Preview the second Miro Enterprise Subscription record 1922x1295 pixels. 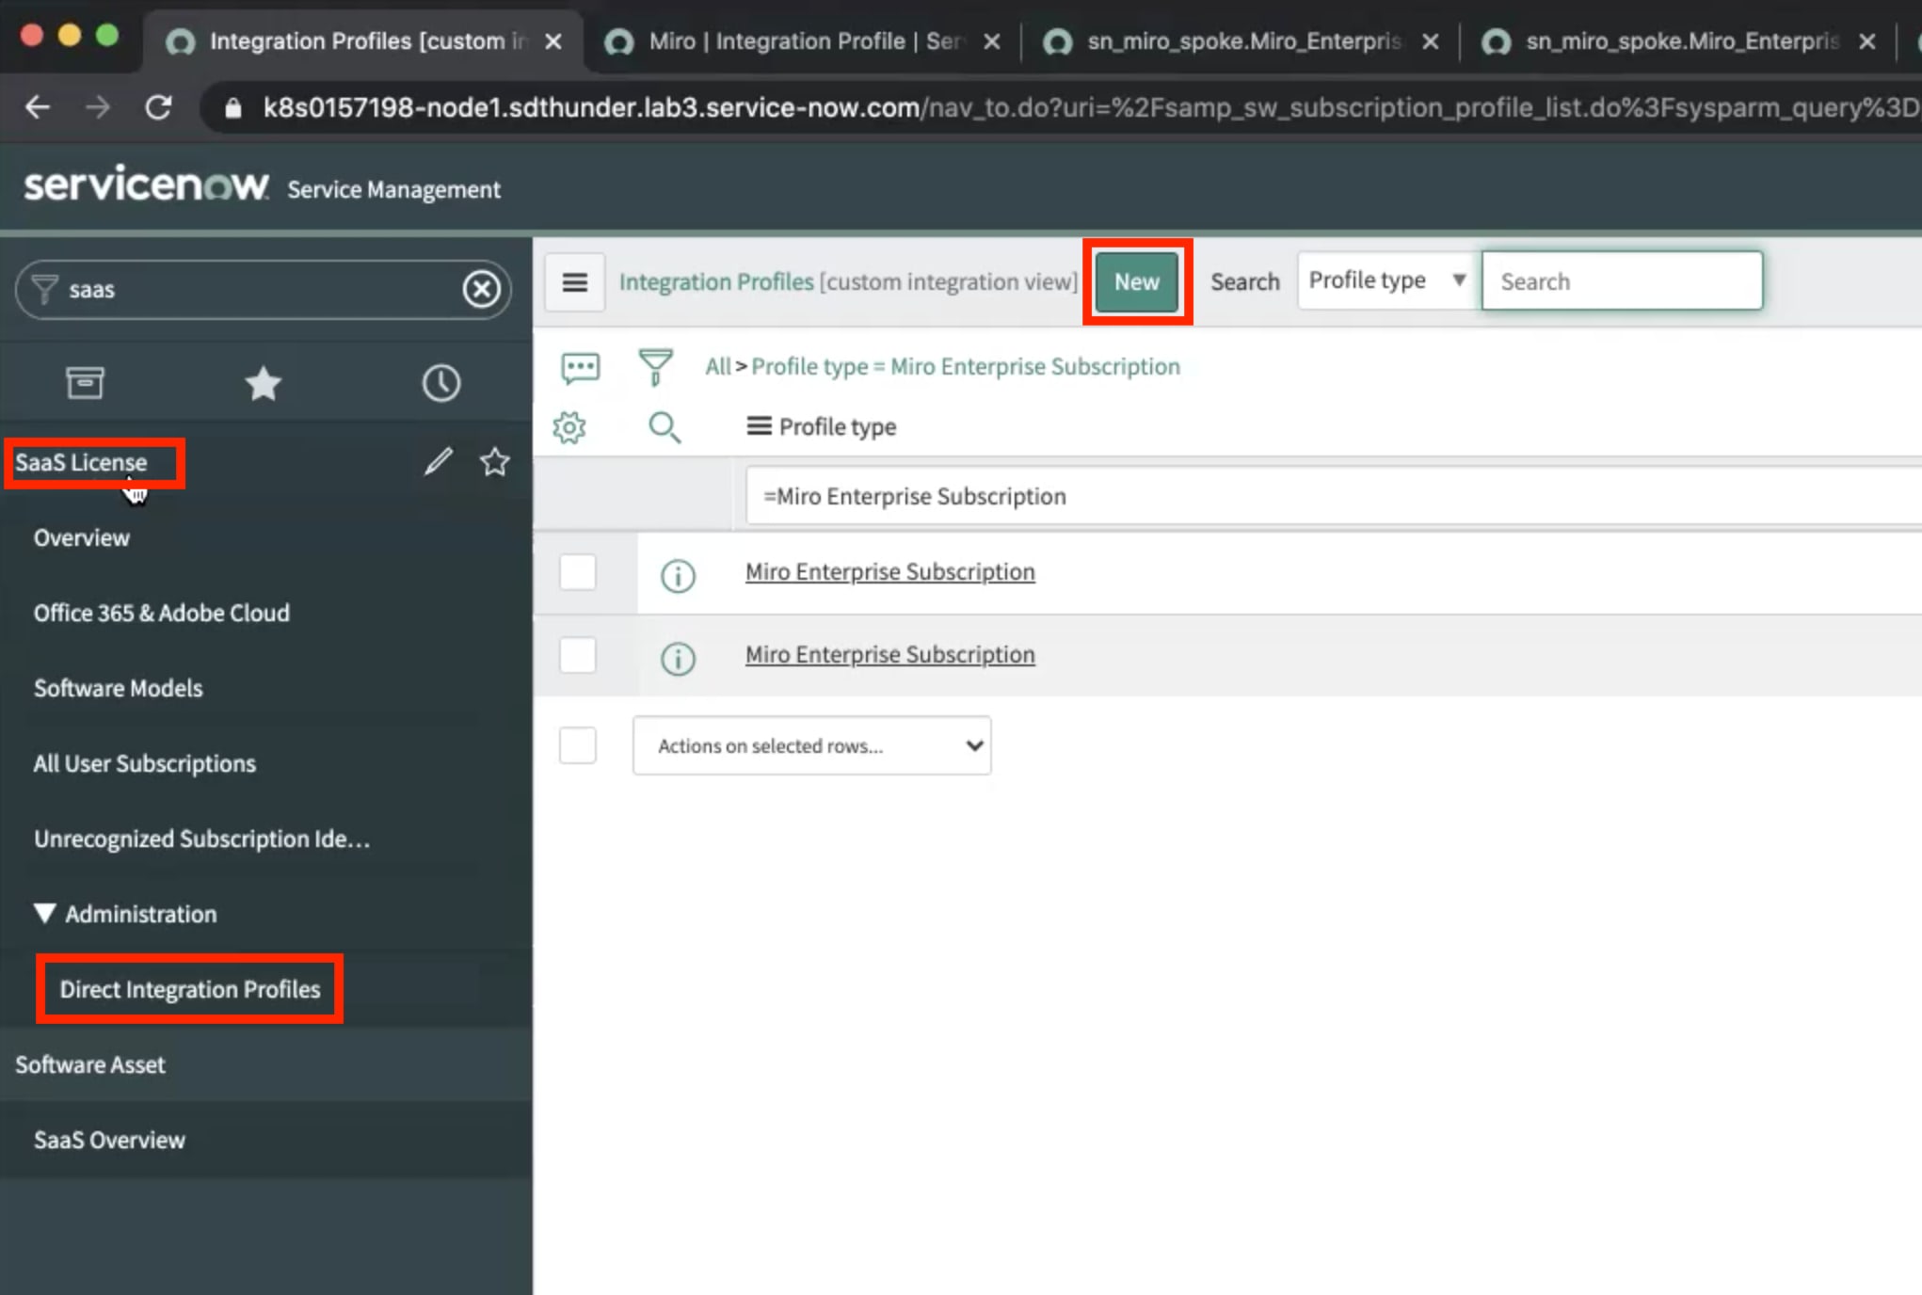coord(678,658)
